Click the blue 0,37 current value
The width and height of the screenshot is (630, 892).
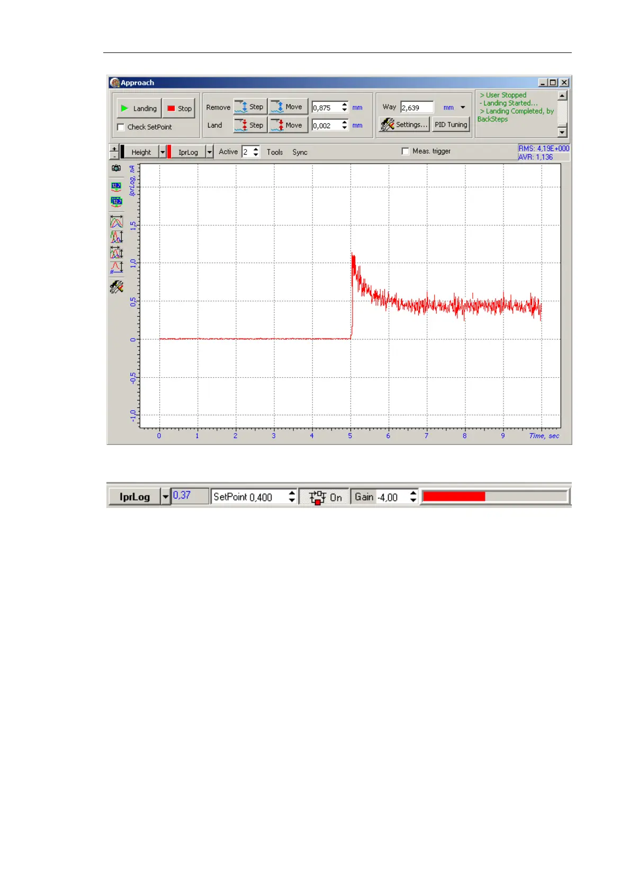pos(182,495)
